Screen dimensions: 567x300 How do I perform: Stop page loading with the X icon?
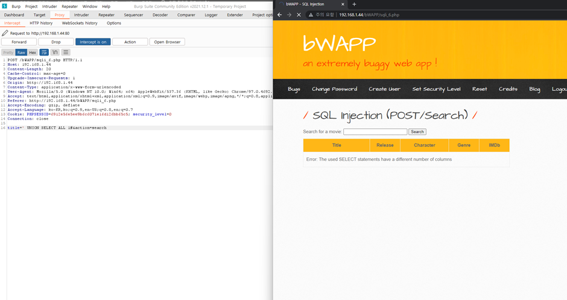click(x=299, y=15)
